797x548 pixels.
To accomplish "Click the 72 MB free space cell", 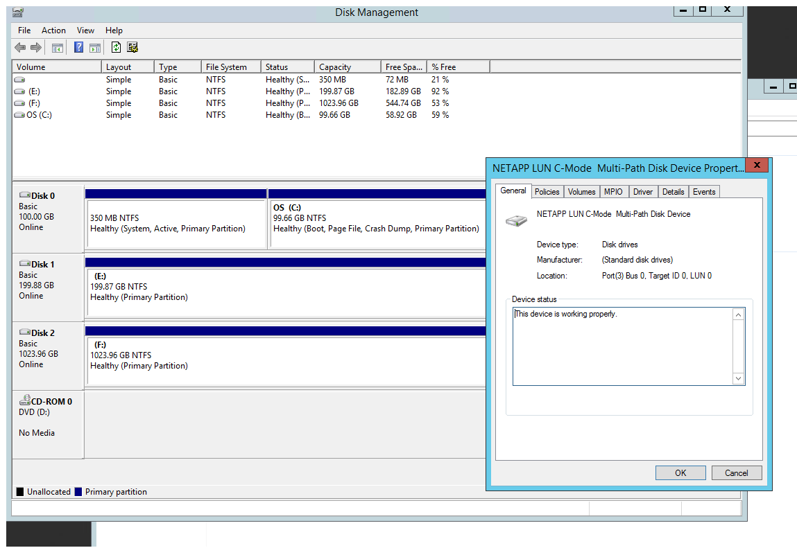I will point(397,80).
